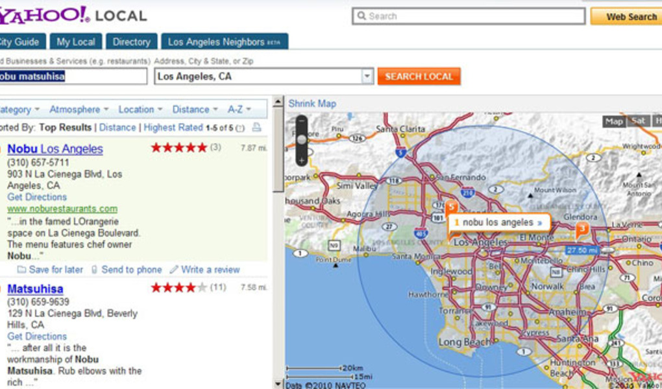The image size is (662, 389).
Task: Click the results list scrollbar up arrow
Action: [278, 101]
